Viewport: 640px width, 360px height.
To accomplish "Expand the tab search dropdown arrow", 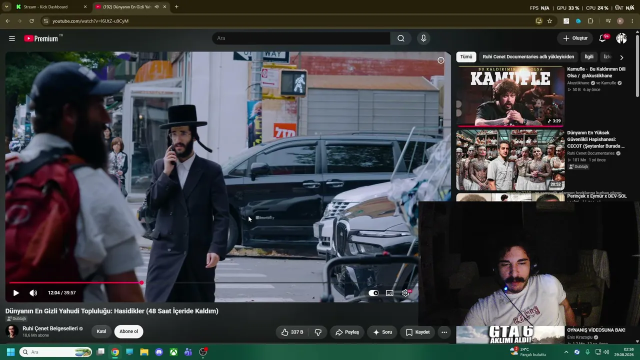I will (x=6, y=7).
